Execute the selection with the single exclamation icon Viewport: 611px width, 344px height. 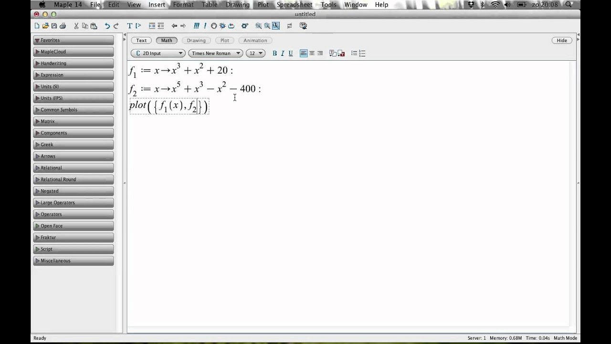tap(205, 26)
